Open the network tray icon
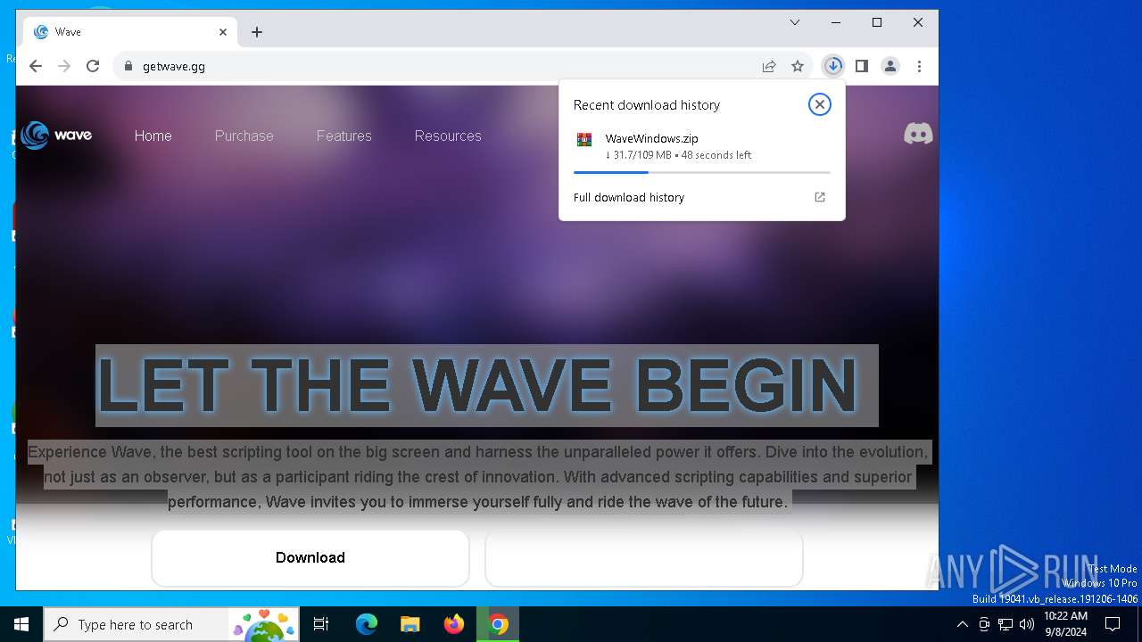 coord(1005,624)
